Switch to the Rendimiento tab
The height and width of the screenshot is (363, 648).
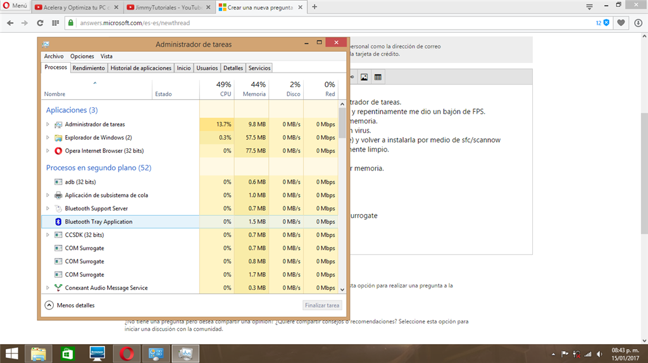coord(89,68)
